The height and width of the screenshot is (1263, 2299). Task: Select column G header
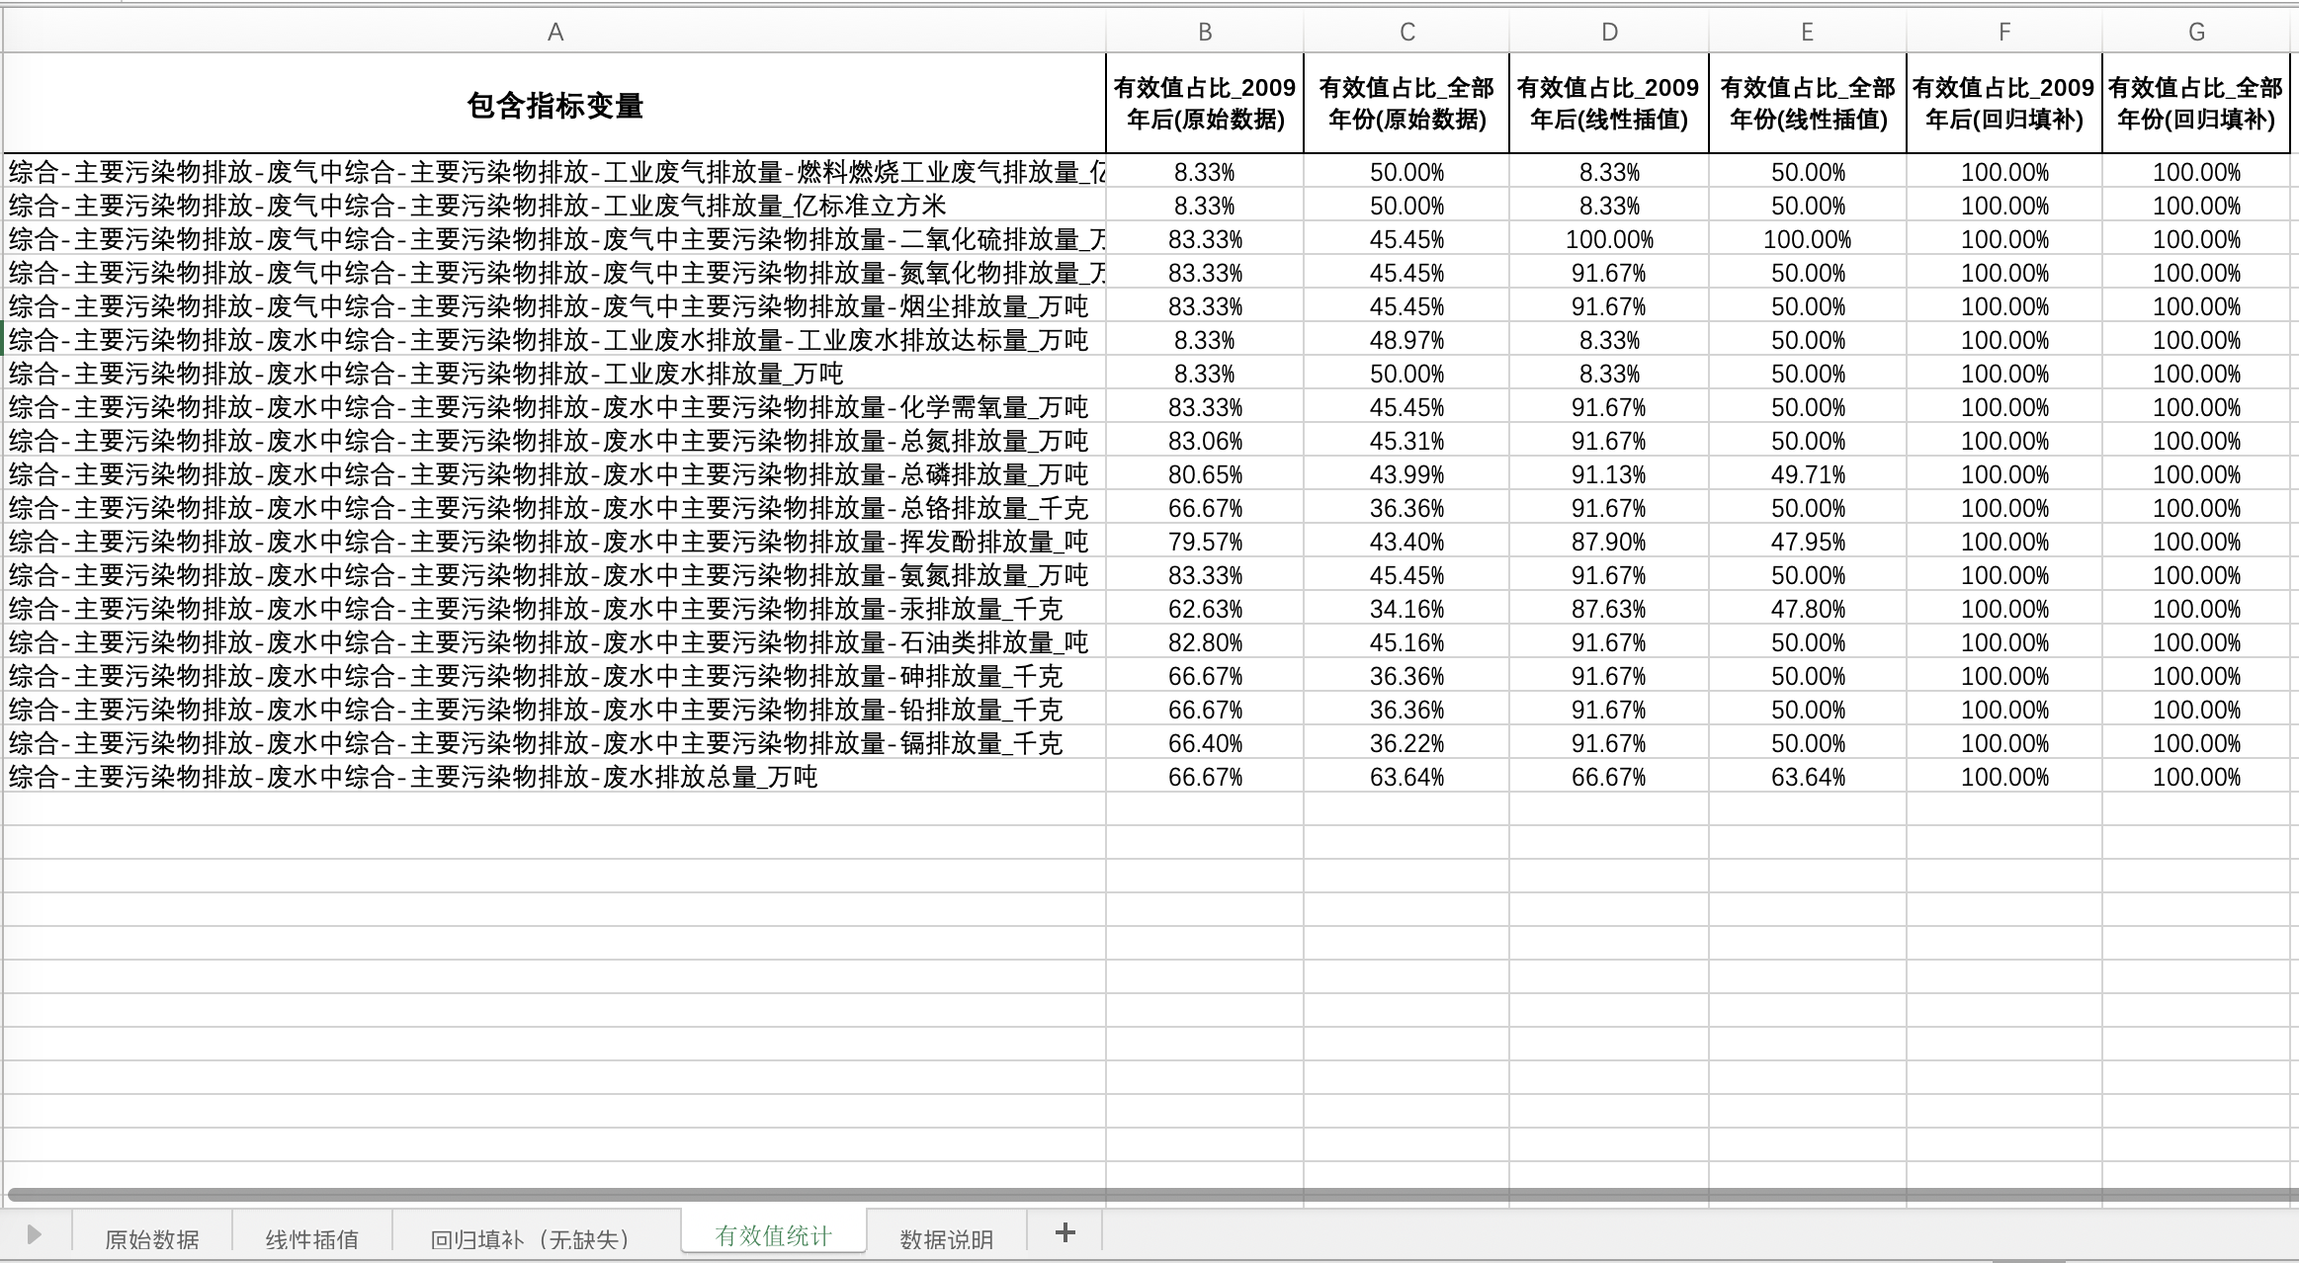[2196, 32]
